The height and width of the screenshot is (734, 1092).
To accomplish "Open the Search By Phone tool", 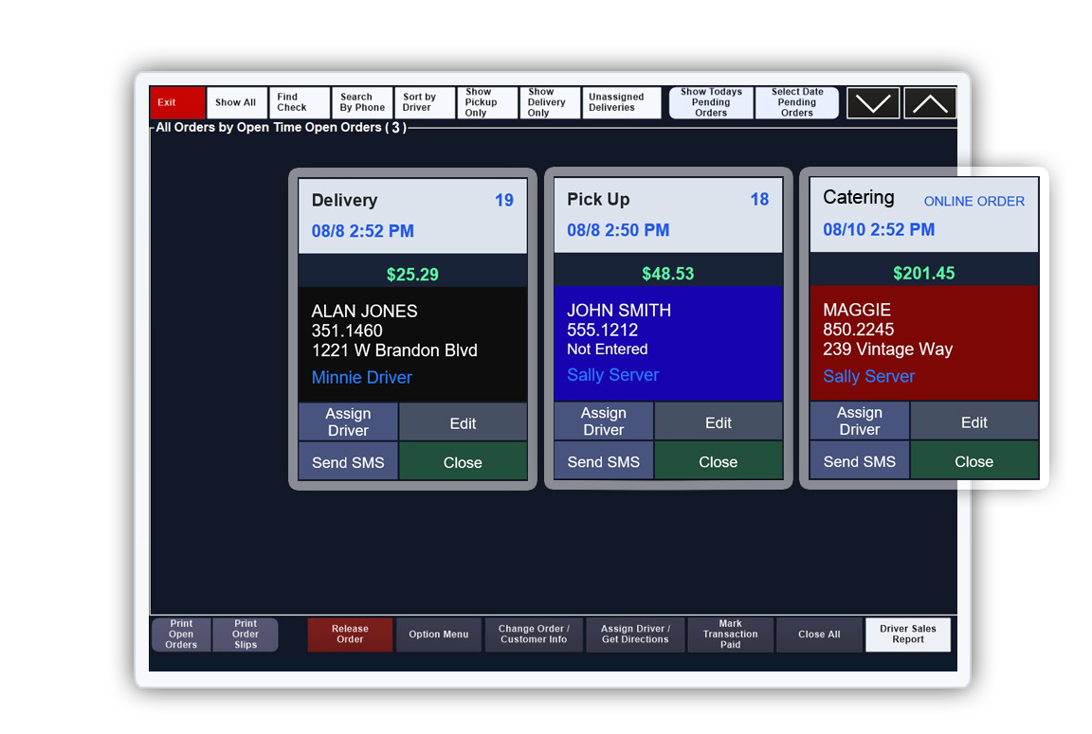I will (x=362, y=103).
